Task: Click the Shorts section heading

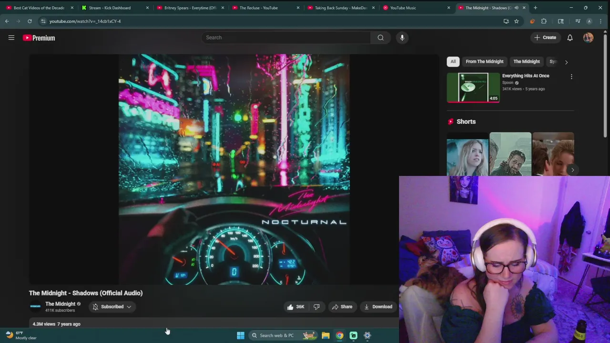Action: click(466, 121)
